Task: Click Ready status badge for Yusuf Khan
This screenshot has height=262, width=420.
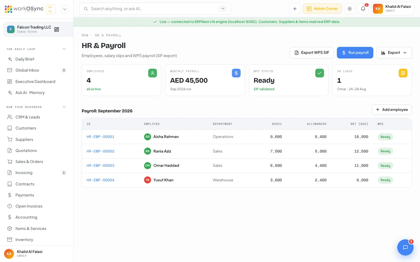Action: pyautogui.click(x=385, y=180)
